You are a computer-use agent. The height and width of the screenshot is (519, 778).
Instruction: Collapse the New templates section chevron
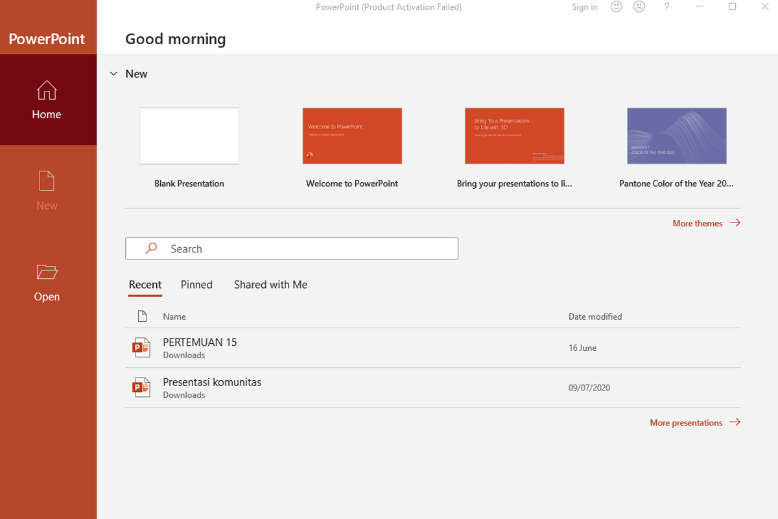point(113,73)
